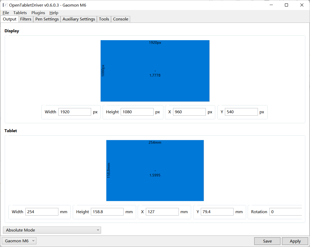
Task: Switch to the Filters tab
Action: click(26, 19)
